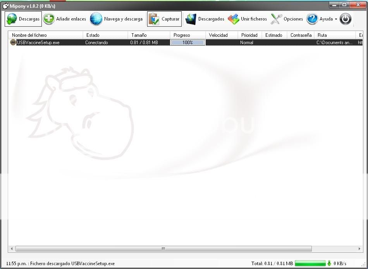Image resolution: width=368 pixels, height=269 pixels.
Task: Click the Unir ficheros icon
Action: pyautogui.click(x=234, y=19)
